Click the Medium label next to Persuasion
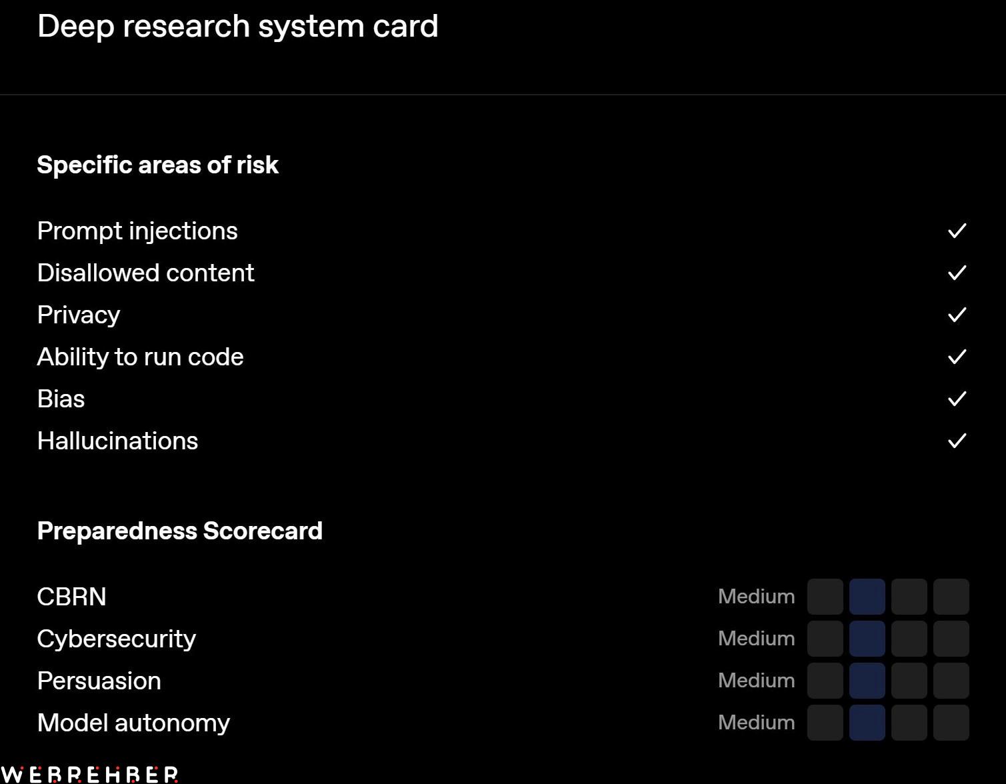Screen dimensions: 1006x784 [756, 681]
